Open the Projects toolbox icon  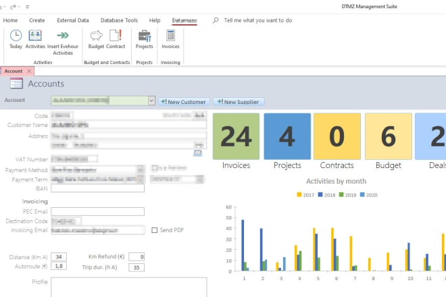[144, 36]
